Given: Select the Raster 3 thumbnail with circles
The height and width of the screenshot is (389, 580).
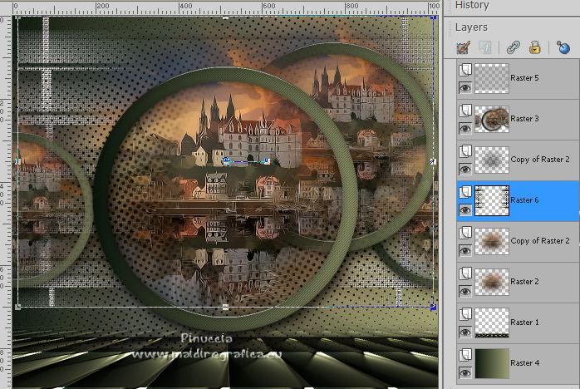Looking at the screenshot, I should coord(492,119).
